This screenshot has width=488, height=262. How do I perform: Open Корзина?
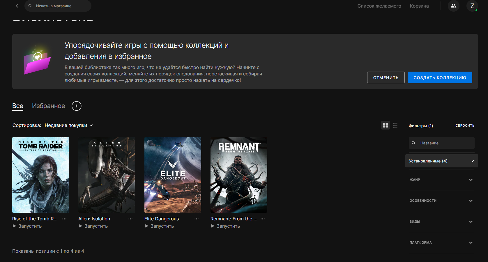tap(419, 6)
